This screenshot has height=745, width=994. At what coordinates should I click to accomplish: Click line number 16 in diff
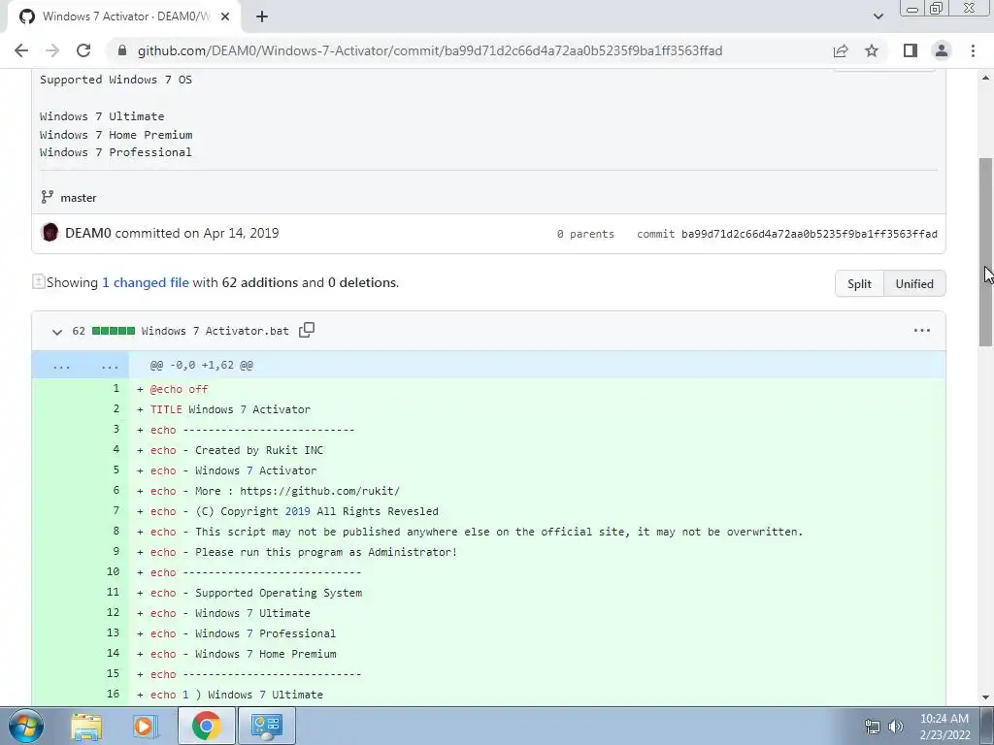[x=113, y=694]
